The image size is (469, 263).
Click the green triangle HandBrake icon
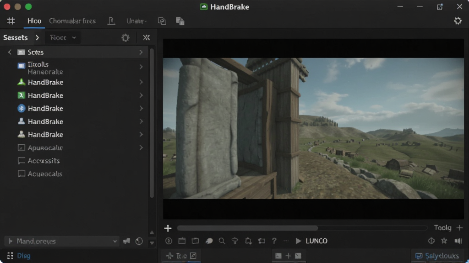21,82
